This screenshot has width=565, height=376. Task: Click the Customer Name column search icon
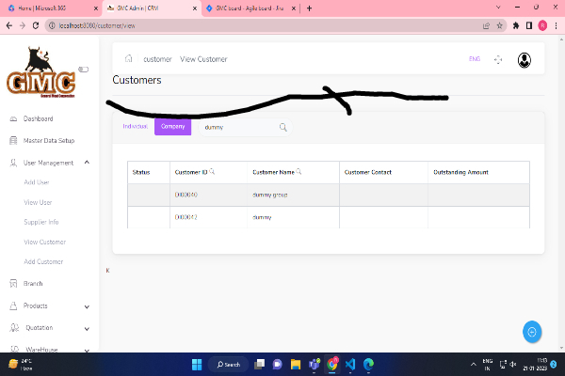tap(299, 172)
